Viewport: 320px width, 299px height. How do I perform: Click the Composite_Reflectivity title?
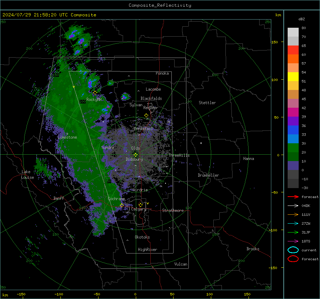160,5
